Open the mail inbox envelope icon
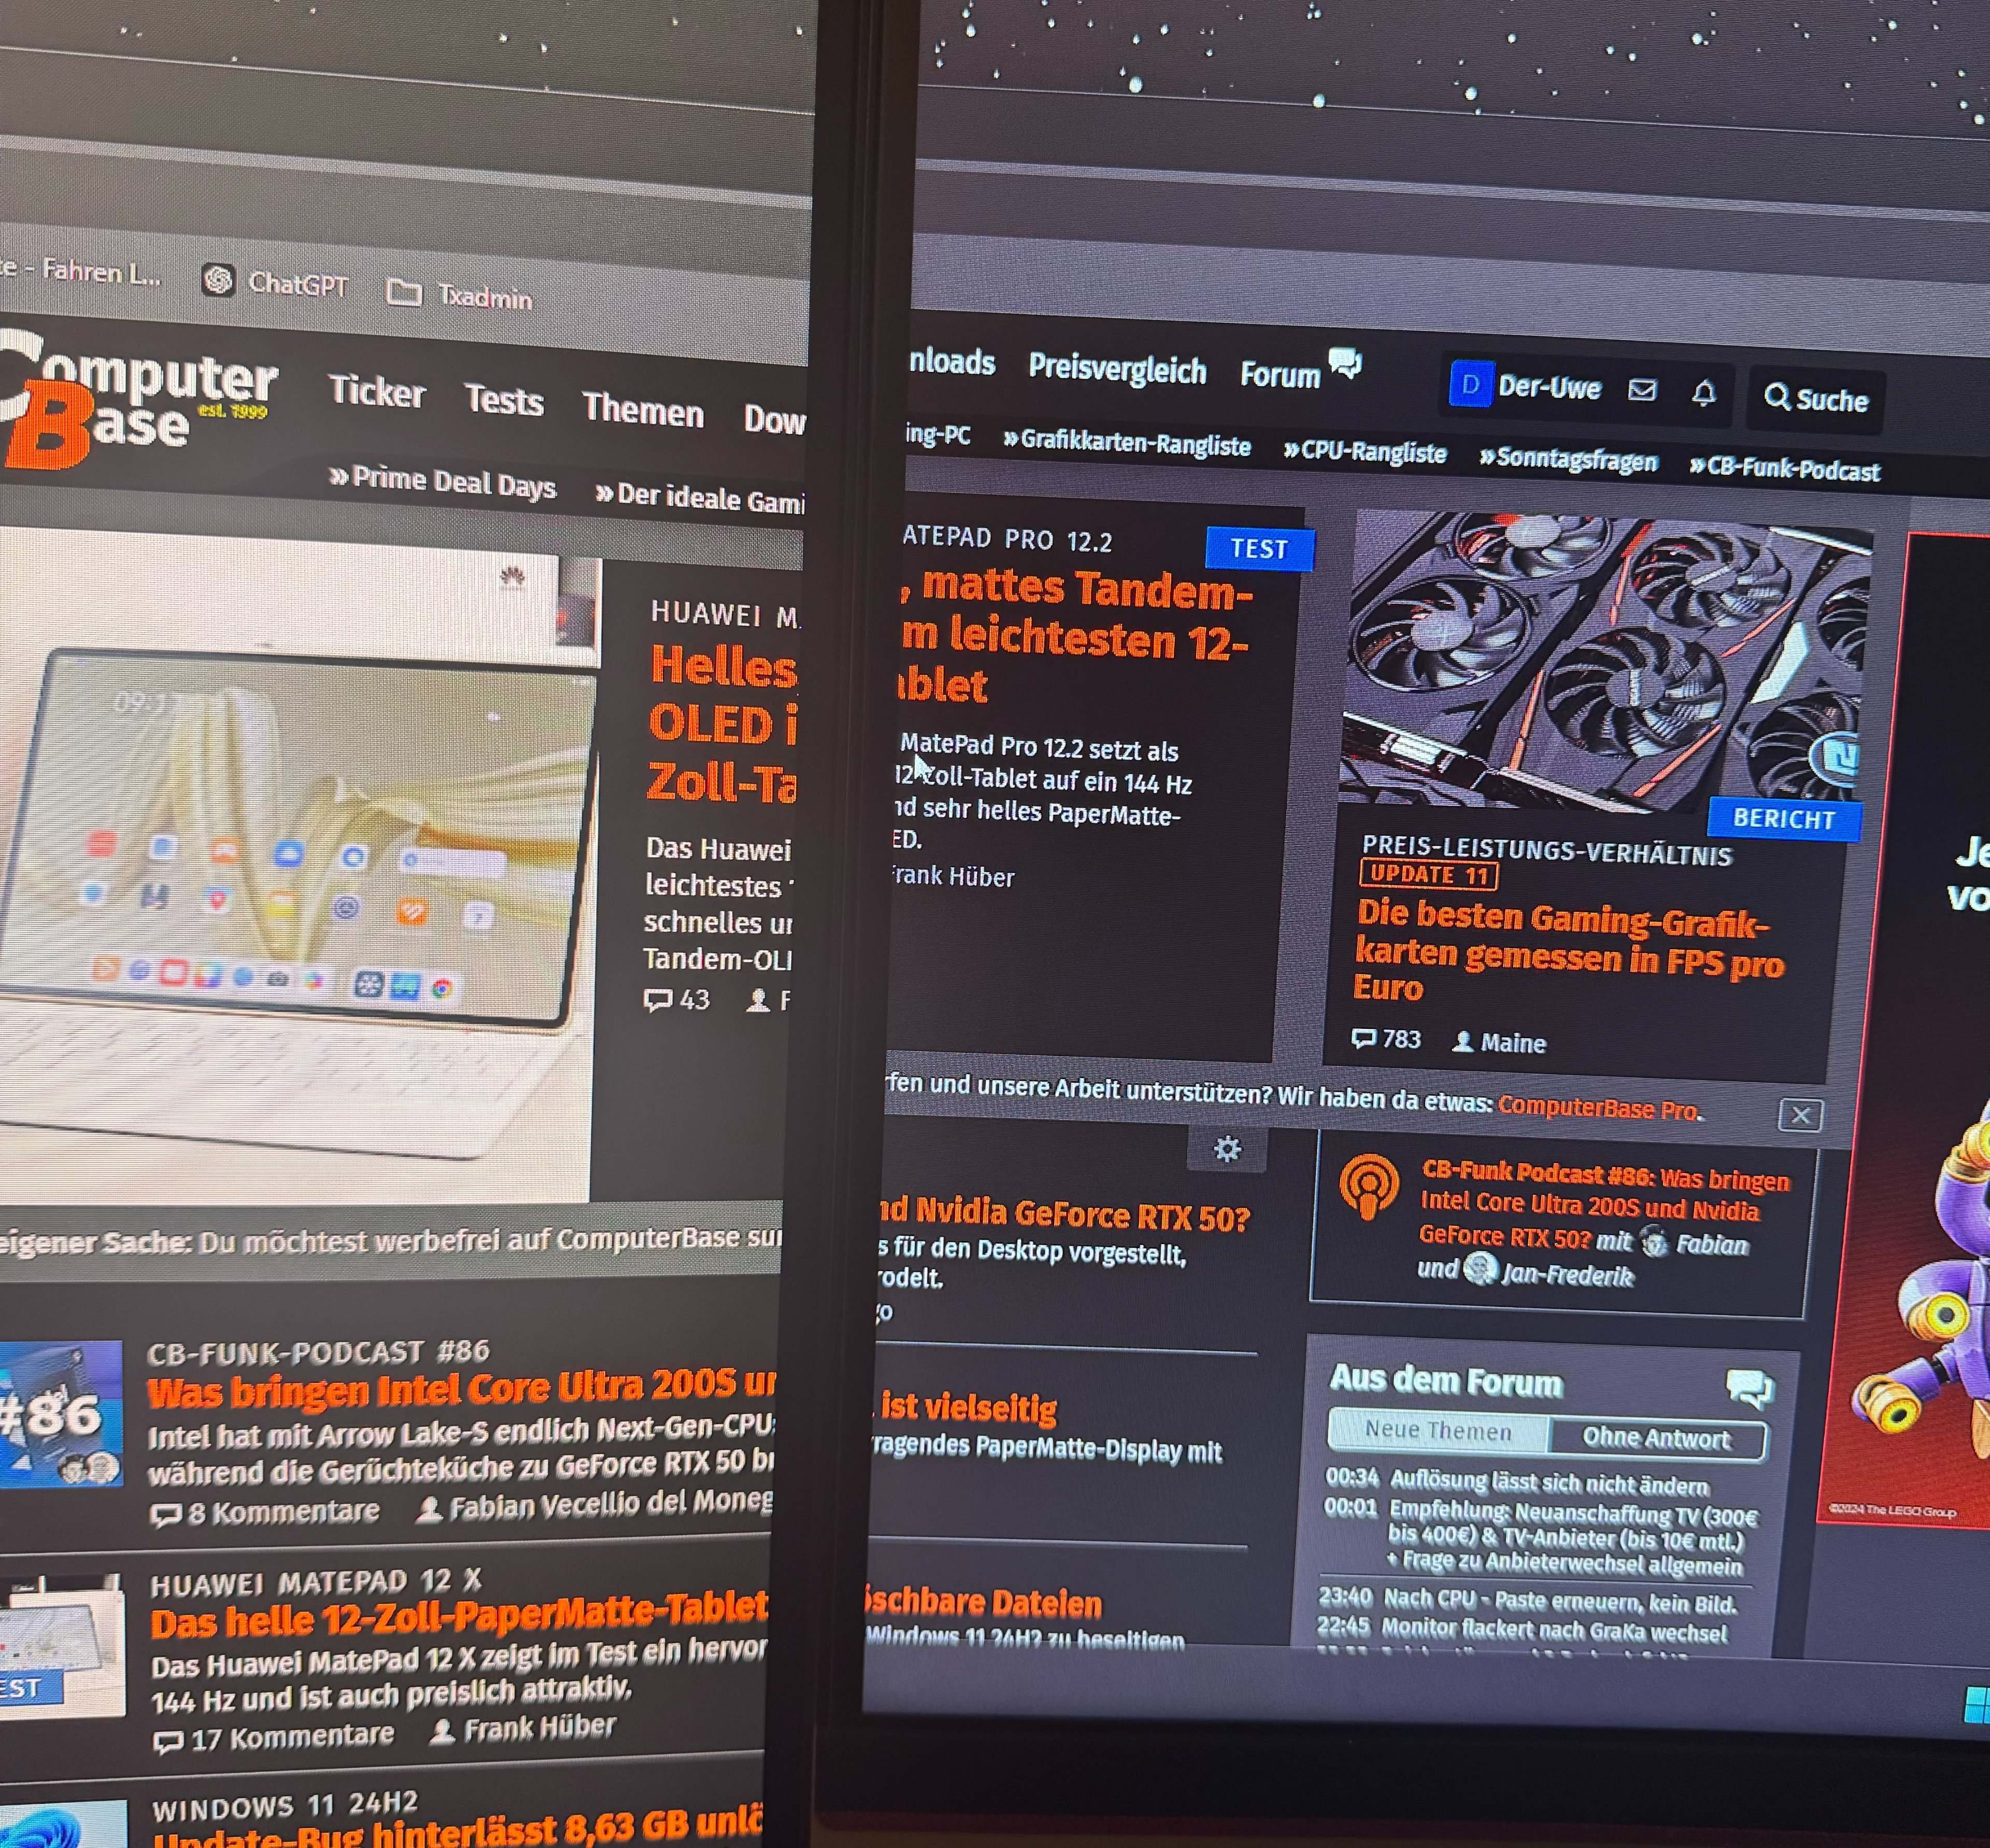 [1642, 390]
